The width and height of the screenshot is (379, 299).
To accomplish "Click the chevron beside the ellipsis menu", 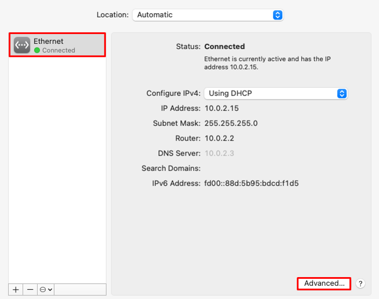I will [50, 289].
